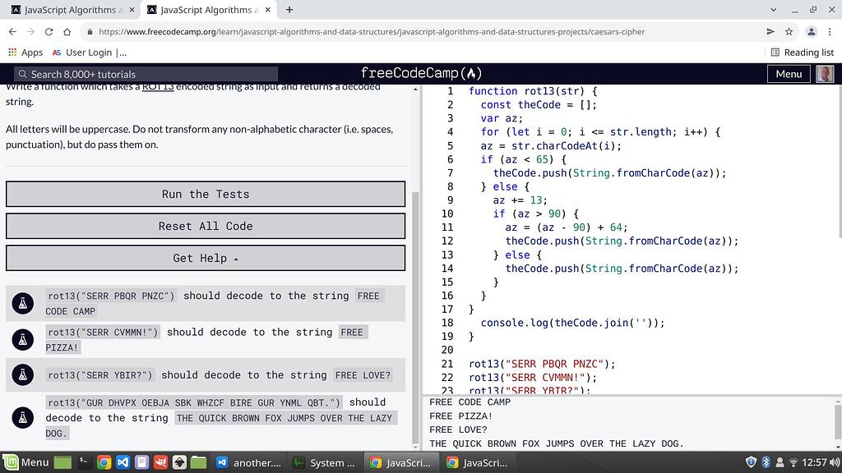Click the volume control in system tray
The width and height of the screenshot is (842, 473).
point(834,462)
